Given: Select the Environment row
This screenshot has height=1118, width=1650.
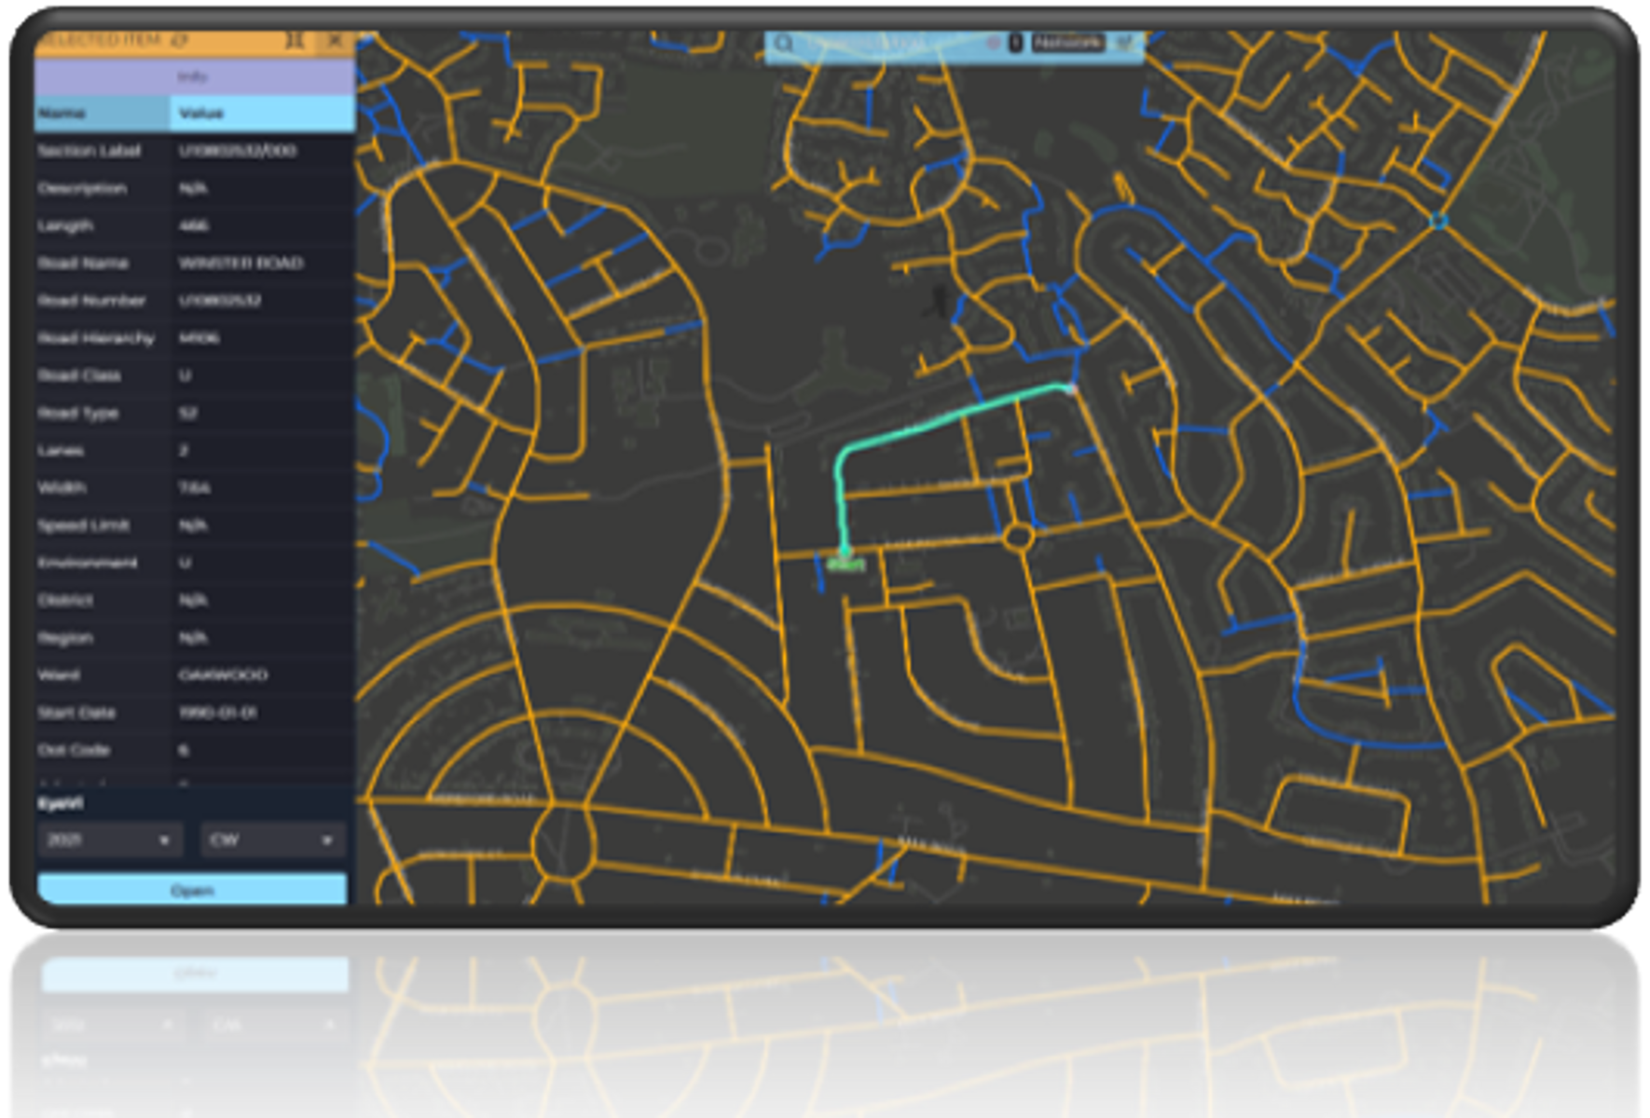Looking at the screenshot, I should point(194,563).
